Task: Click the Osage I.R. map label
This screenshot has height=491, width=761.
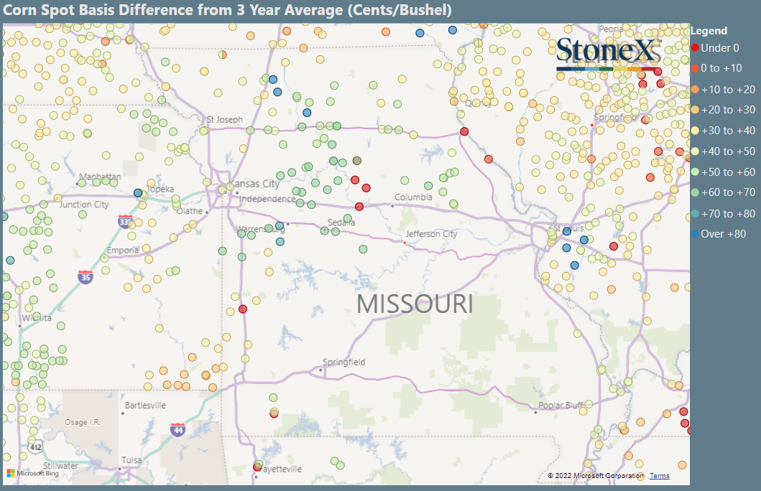Action: click(83, 422)
